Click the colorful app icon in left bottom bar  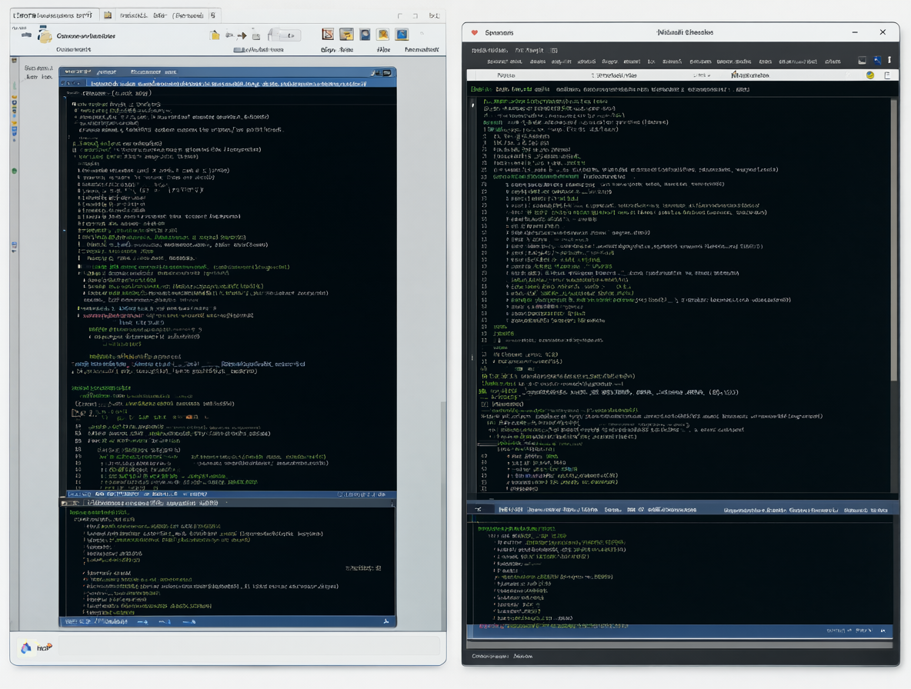pos(26,647)
